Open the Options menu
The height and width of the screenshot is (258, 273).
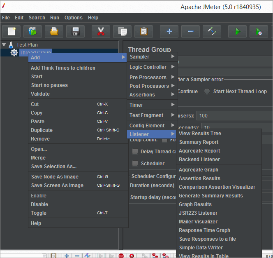[73, 18]
